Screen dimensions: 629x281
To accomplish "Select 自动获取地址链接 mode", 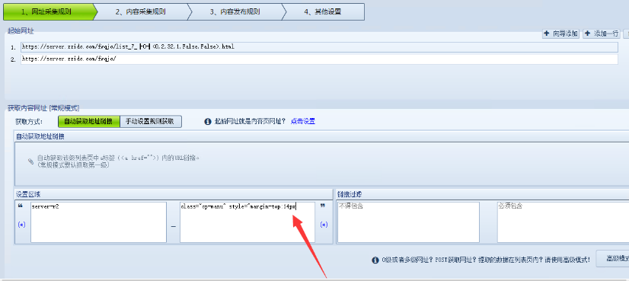I will pos(89,121).
